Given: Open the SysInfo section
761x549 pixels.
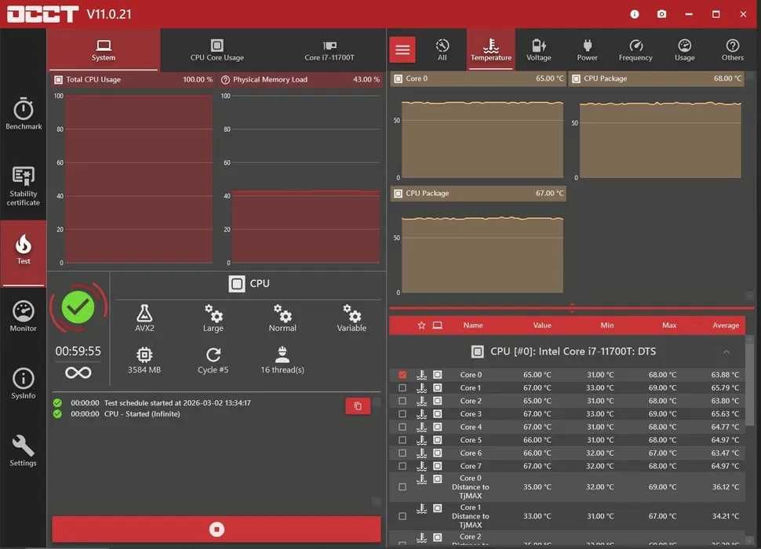Looking at the screenshot, I should [x=24, y=384].
